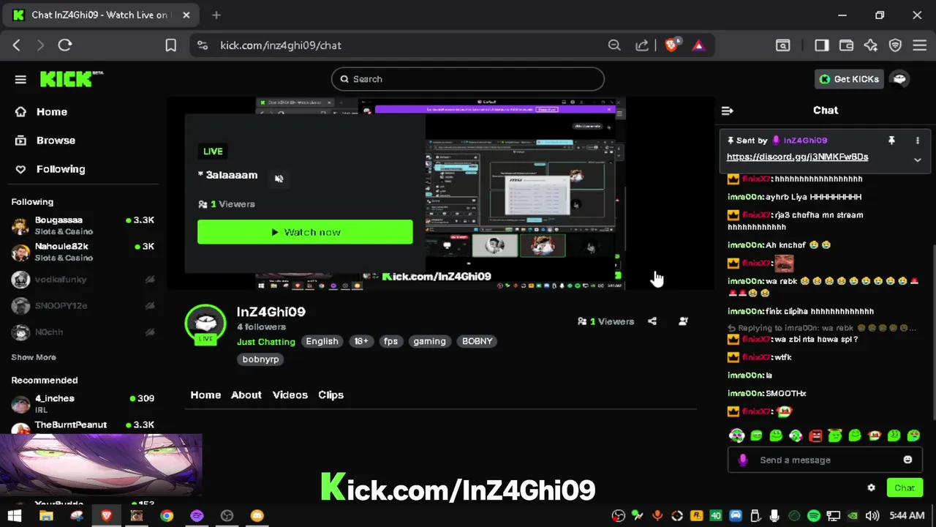Switch to the channel Home tab
936x527 pixels.
coord(205,395)
